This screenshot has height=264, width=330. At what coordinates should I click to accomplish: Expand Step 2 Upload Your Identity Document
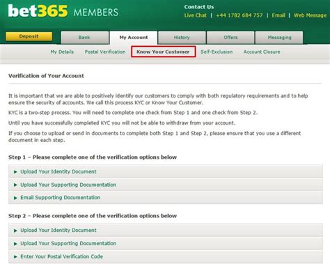(x=166, y=231)
